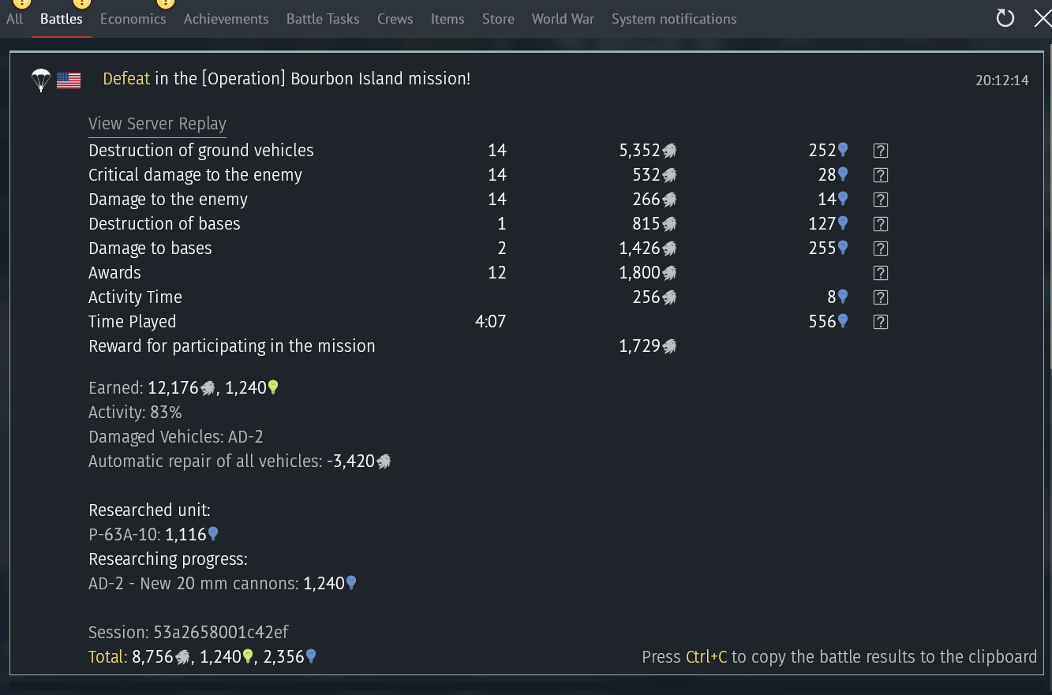The width and height of the screenshot is (1052, 695).
Task: Click the Damage to bases value 1,426
Action: pyautogui.click(x=639, y=248)
